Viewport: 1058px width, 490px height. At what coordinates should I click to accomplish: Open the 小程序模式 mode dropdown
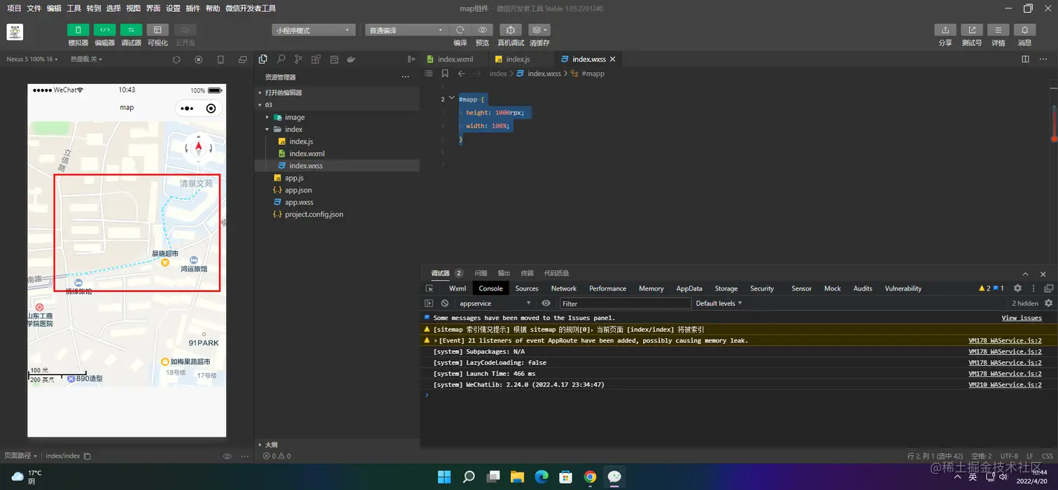coord(313,30)
